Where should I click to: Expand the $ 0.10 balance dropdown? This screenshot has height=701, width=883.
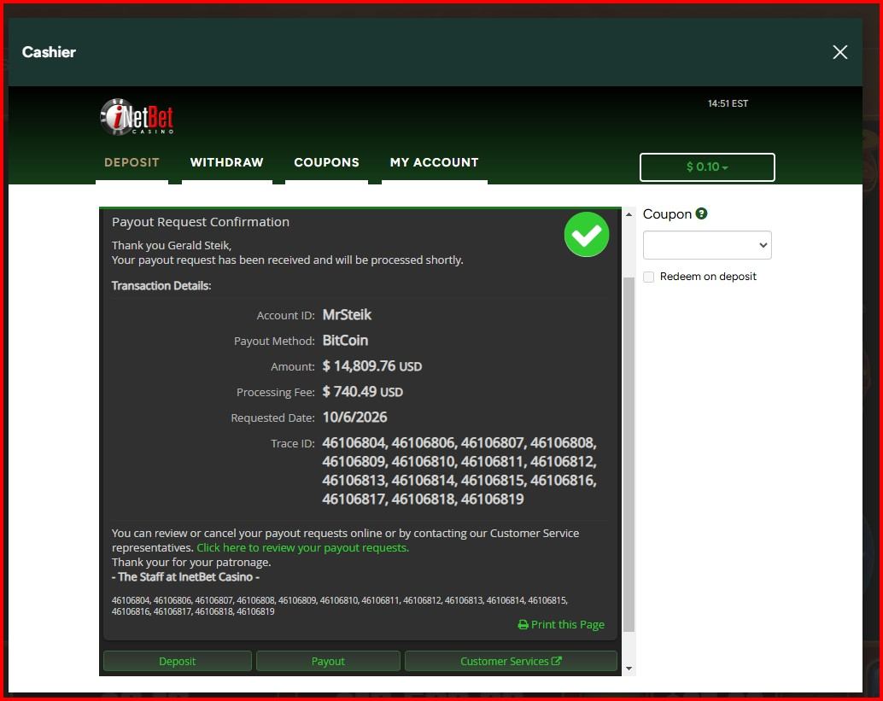(707, 167)
